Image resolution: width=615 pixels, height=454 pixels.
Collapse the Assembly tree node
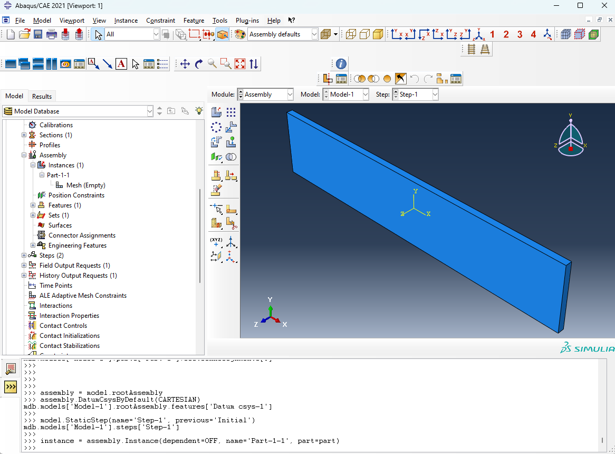tap(24, 155)
